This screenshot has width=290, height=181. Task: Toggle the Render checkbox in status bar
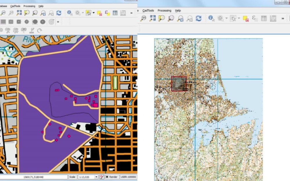tap(107, 177)
